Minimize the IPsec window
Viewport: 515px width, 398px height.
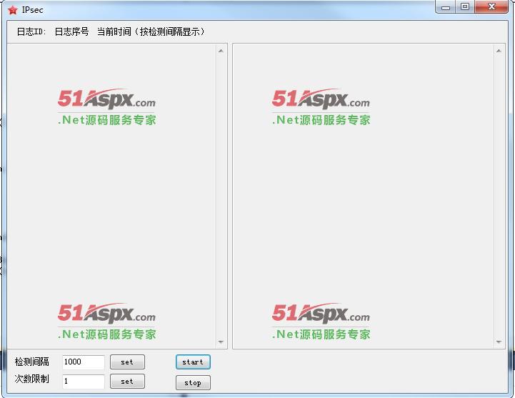pyautogui.click(x=446, y=7)
